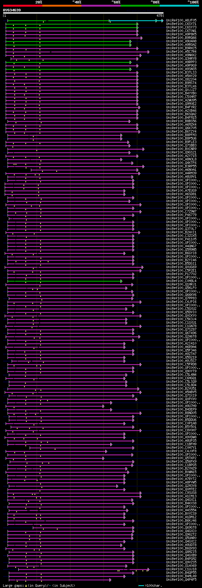Select the UniRef100_B3RP55 label
Image resolution: width=202 pixels, height=588 pixels.
[x=181, y=166]
